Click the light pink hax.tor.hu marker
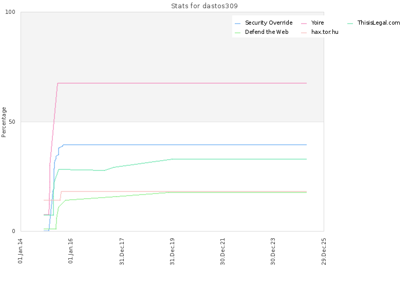The height and width of the screenshot is (308, 411). click(304, 32)
